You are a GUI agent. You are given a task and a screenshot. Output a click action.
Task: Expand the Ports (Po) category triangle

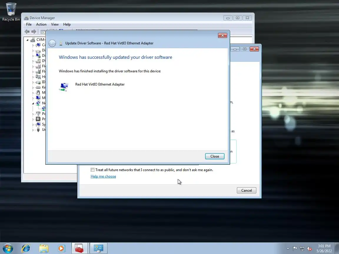(33, 114)
